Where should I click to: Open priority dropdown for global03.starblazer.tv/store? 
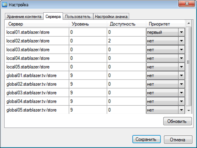point(182,93)
